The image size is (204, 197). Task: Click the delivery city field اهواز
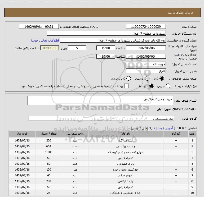(146, 71)
